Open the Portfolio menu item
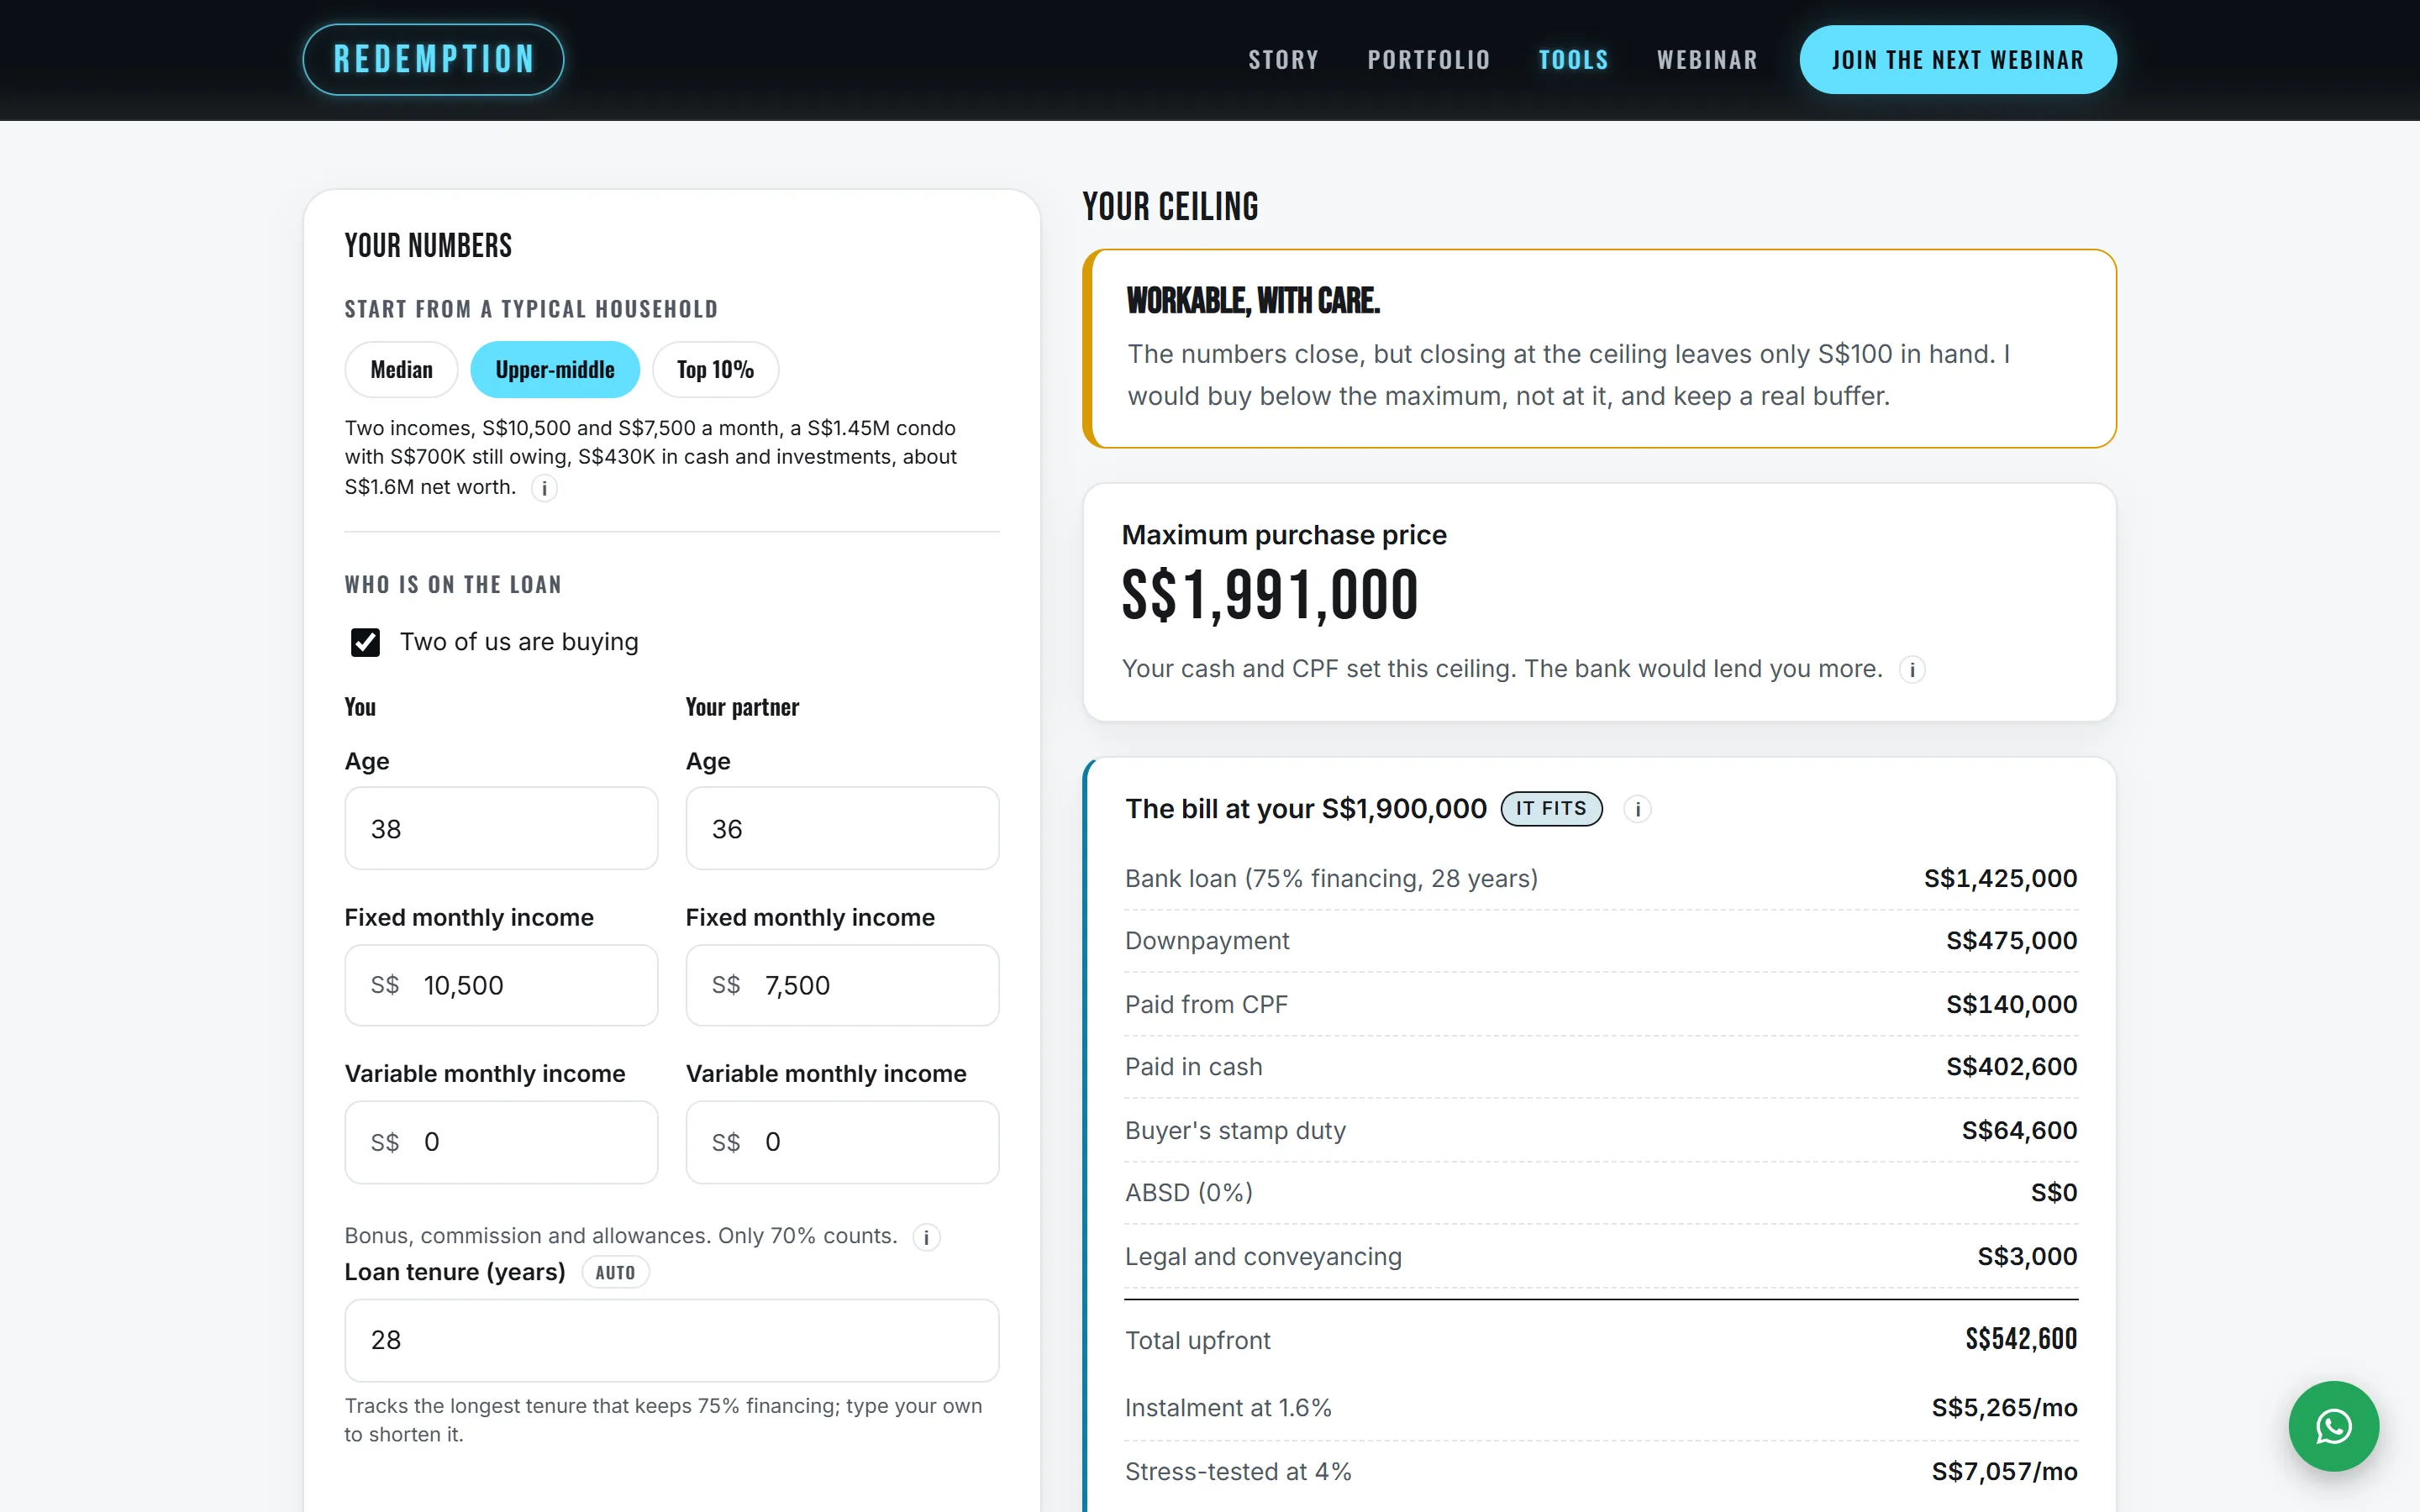Image resolution: width=2420 pixels, height=1512 pixels. click(1428, 60)
